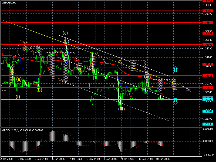This screenshot has width=216, height=162.
Task: Select the 1.32534 red price level label
Action: (208, 22)
